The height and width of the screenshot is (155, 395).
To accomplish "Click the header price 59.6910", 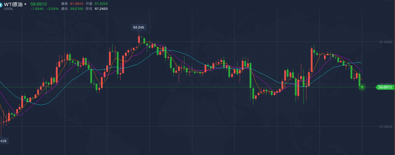I will click(x=38, y=4).
